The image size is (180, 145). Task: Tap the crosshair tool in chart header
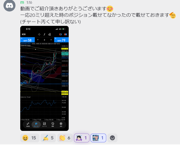click(x=39, y=34)
